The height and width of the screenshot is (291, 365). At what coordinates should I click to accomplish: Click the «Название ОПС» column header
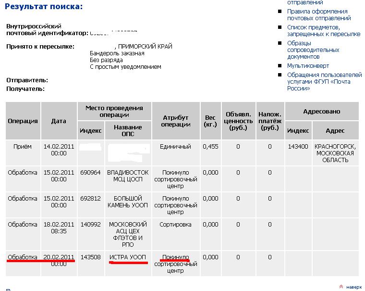point(128,130)
